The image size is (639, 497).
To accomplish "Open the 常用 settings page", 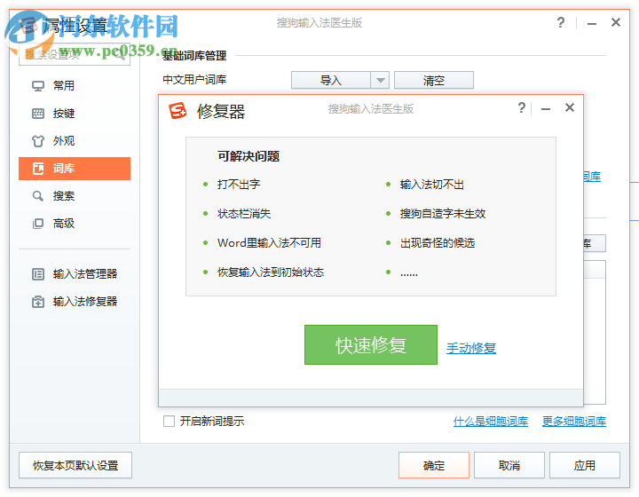I will (x=75, y=86).
